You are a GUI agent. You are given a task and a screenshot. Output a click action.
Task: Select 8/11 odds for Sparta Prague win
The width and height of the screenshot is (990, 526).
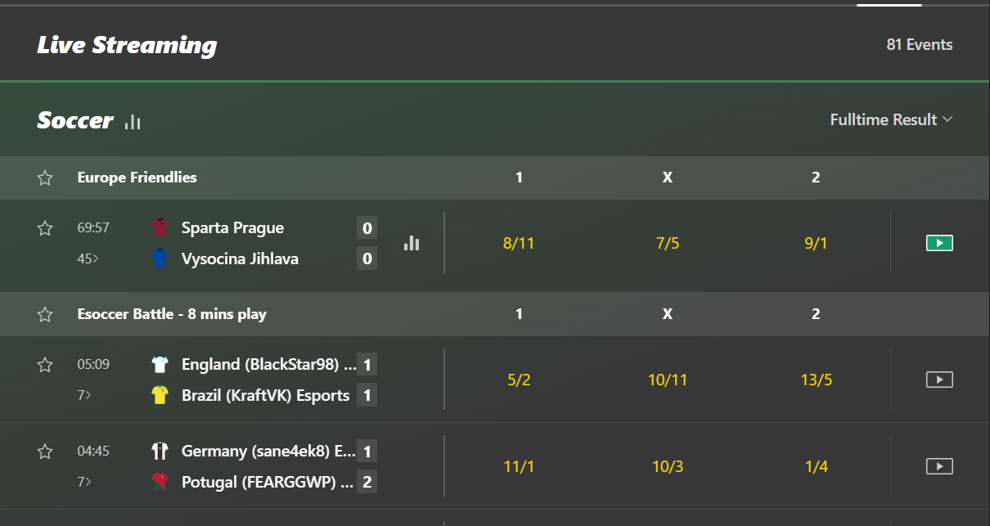click(519, 243)
